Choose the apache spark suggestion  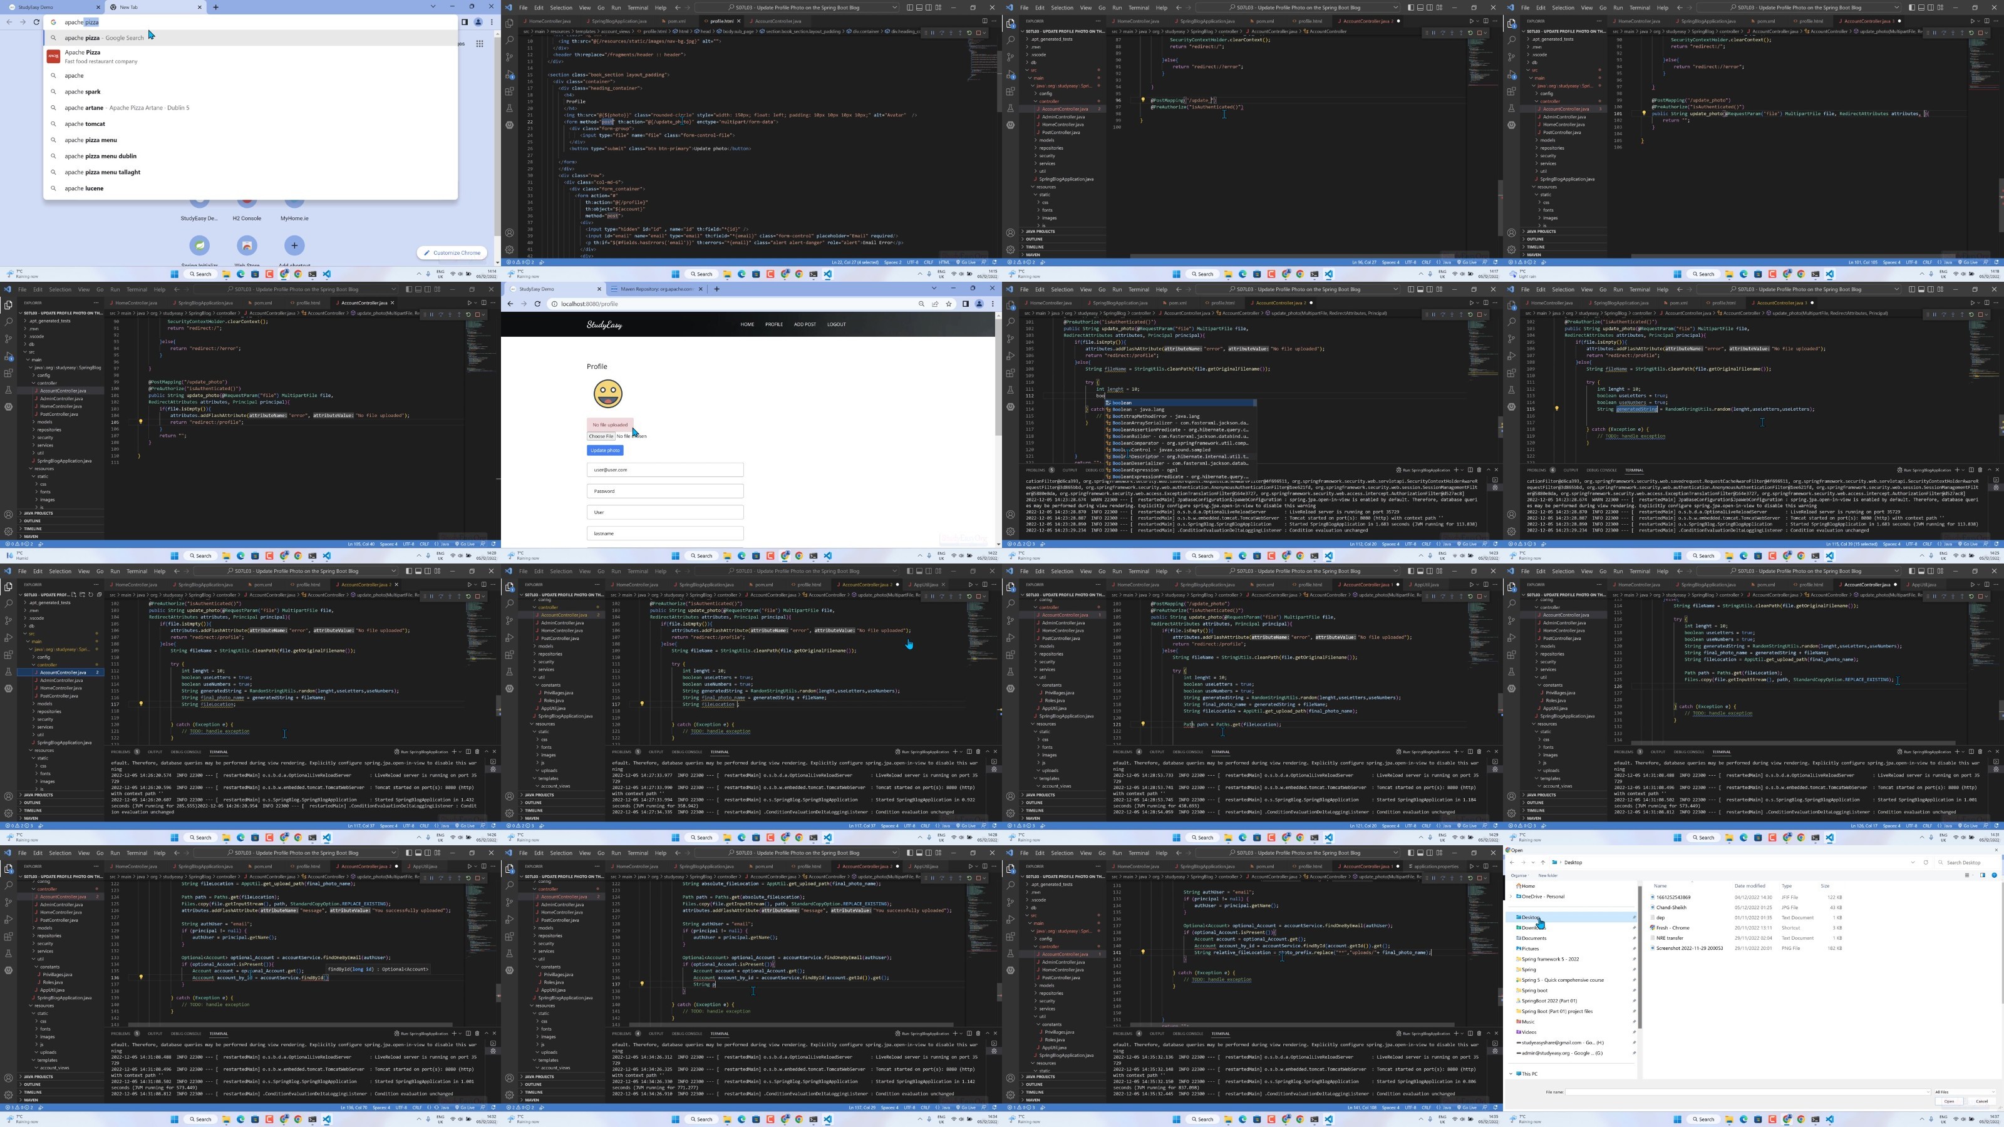tap(83, 92)
